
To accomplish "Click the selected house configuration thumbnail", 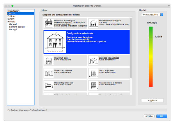I will pos(55,42).
